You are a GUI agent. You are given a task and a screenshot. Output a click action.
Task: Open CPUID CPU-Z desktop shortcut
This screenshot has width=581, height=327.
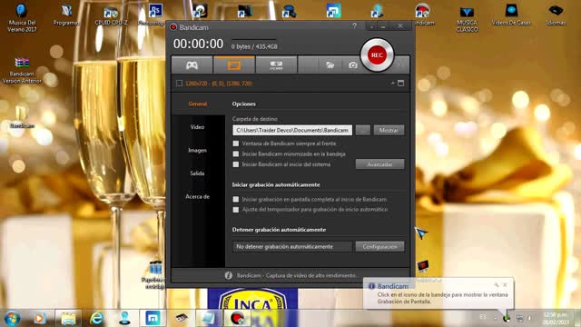tap(111, 15)
